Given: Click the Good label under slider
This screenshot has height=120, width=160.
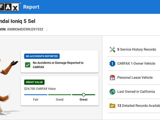Looking at the screenshot, I should [60, 99].
